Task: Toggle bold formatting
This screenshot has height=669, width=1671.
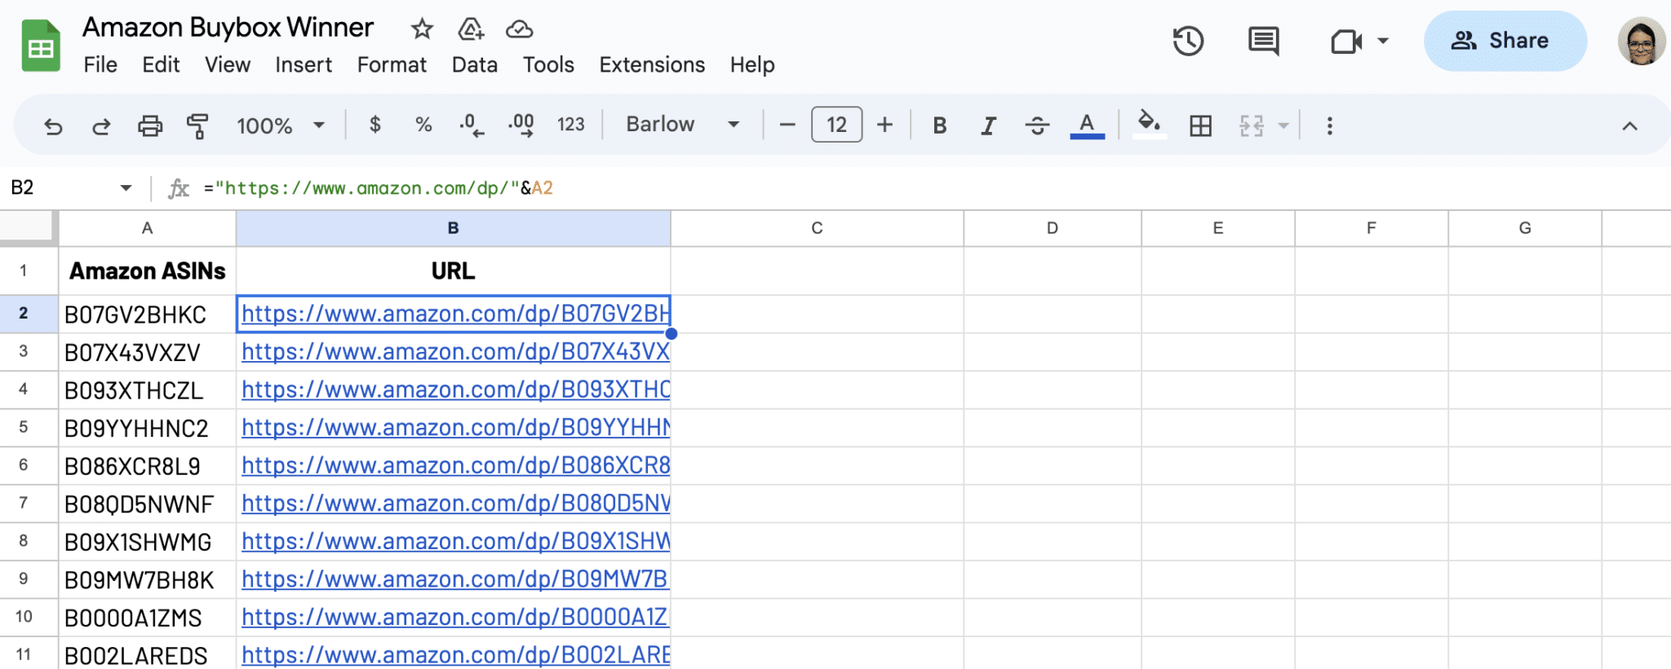Action: coord(939,125)
